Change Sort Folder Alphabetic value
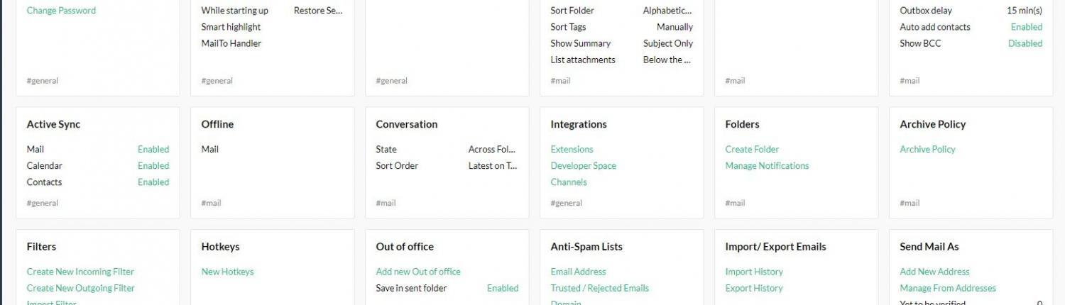The height and width of the screenshot is (305, 1065). click(x=668, y=11)
